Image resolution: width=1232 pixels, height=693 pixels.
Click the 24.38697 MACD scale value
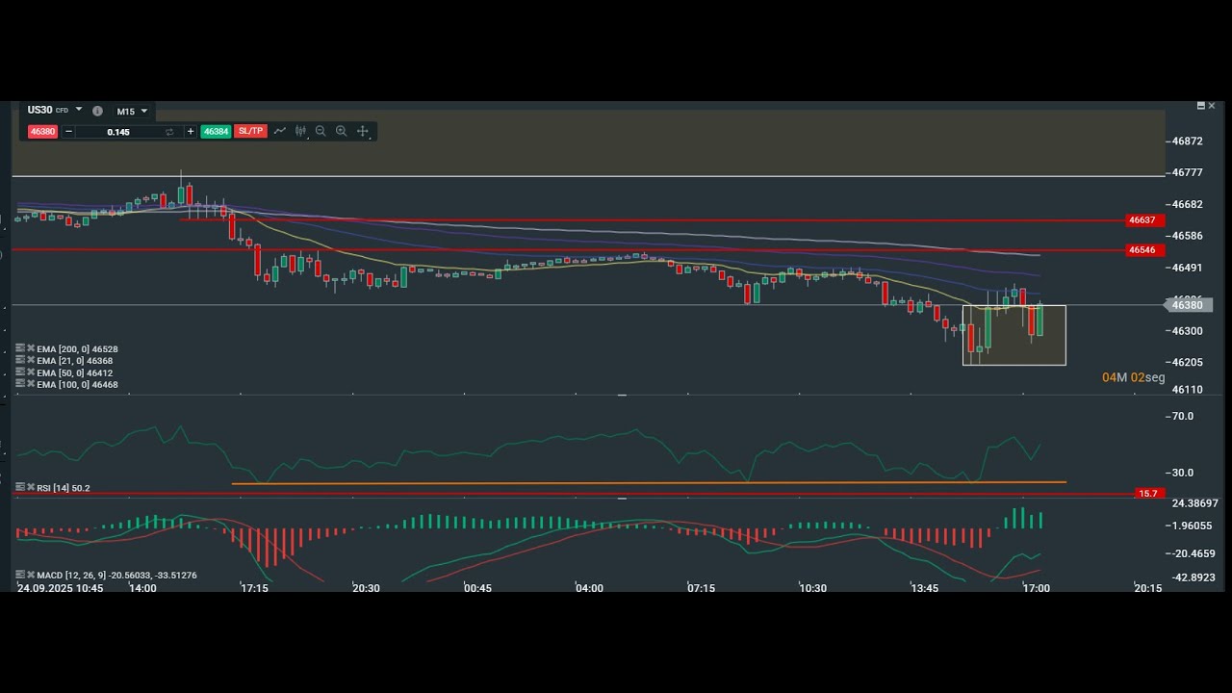tap(1195, 503)
